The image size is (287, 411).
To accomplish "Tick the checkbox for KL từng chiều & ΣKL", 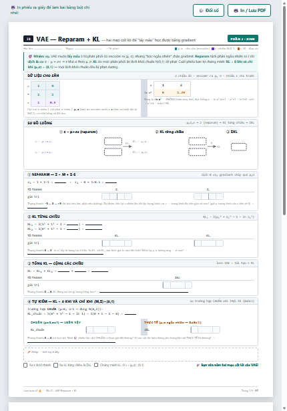I will click(55, 365).
